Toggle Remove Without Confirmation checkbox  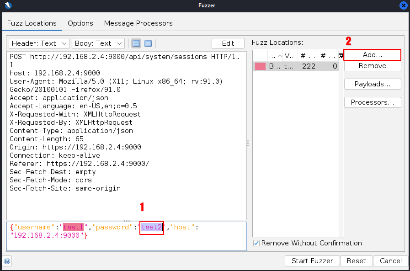[x=256, y=243]
